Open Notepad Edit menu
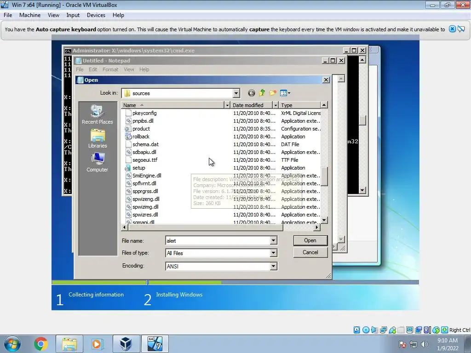This screenshot has width=471, height=353. pyautogui.click(x=93, y=69)
